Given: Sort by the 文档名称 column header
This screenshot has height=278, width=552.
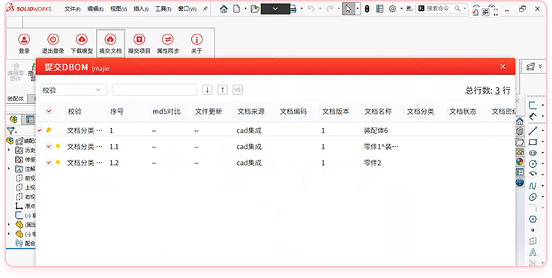Looking at the screenshot, I should (x=378, y=112).
